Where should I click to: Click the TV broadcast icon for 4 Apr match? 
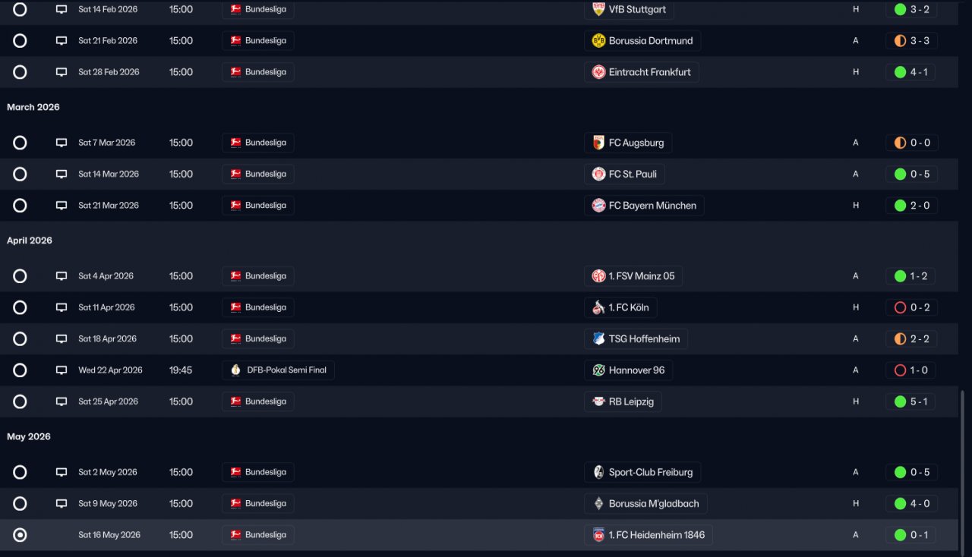coord(62,276)
